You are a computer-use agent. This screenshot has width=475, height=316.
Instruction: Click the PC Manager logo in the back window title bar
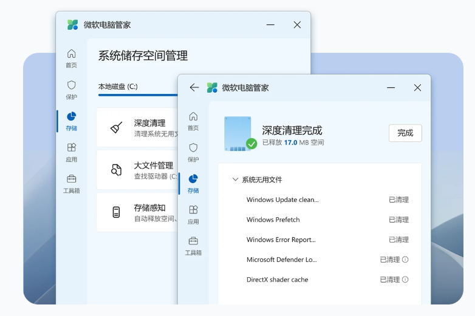tap(72, 25)
